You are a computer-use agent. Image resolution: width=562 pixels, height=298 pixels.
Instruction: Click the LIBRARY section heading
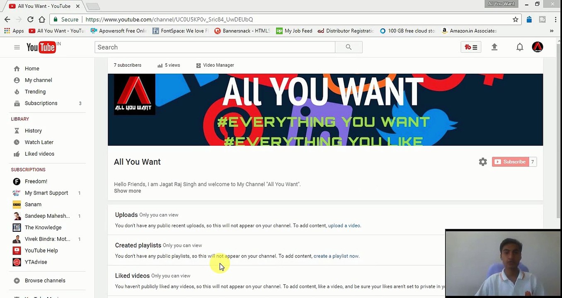pos(20,119)
